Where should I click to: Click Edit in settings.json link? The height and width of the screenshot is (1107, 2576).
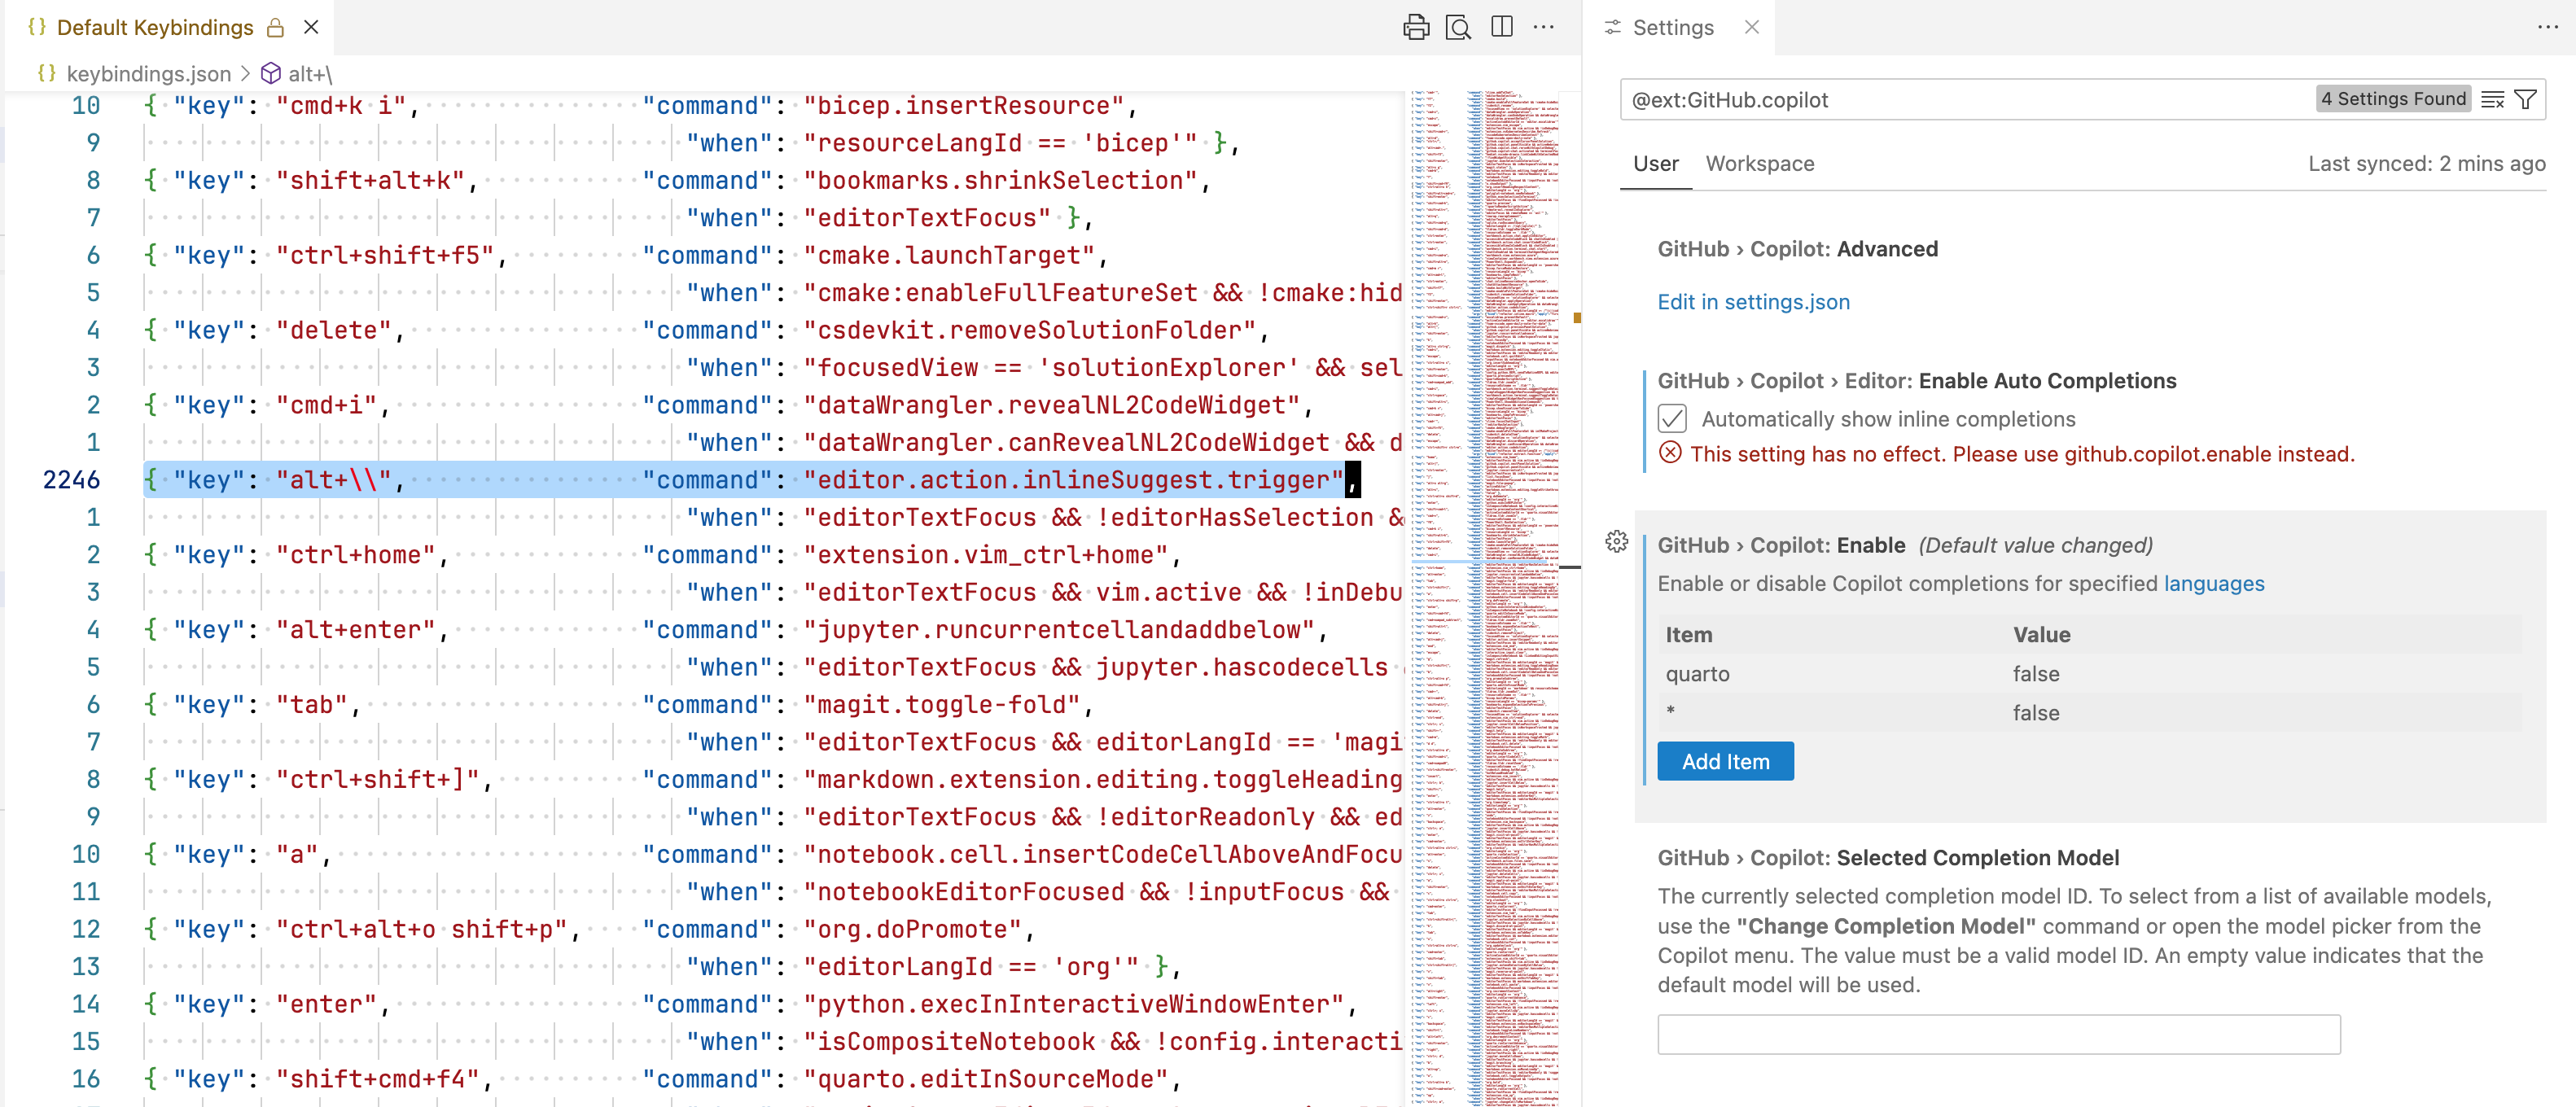[x=1753, y=302]
